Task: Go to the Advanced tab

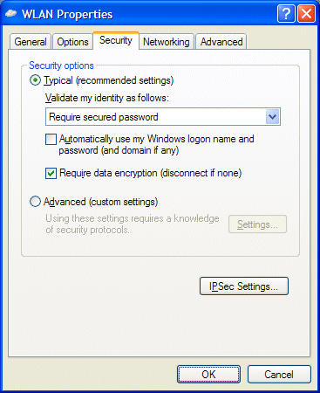Action: (x=221, y=42)
